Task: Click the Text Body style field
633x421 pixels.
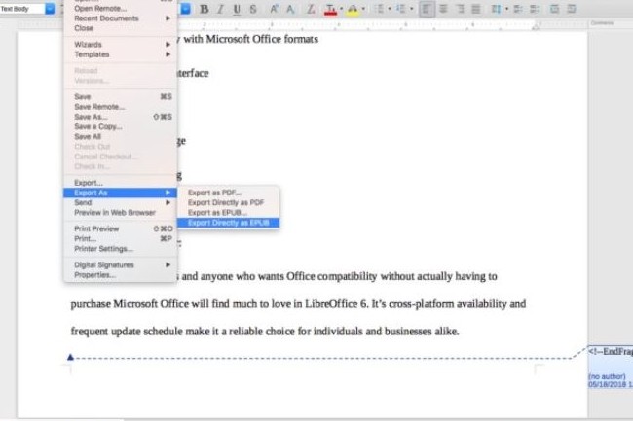Action: (x=22, y=9)
